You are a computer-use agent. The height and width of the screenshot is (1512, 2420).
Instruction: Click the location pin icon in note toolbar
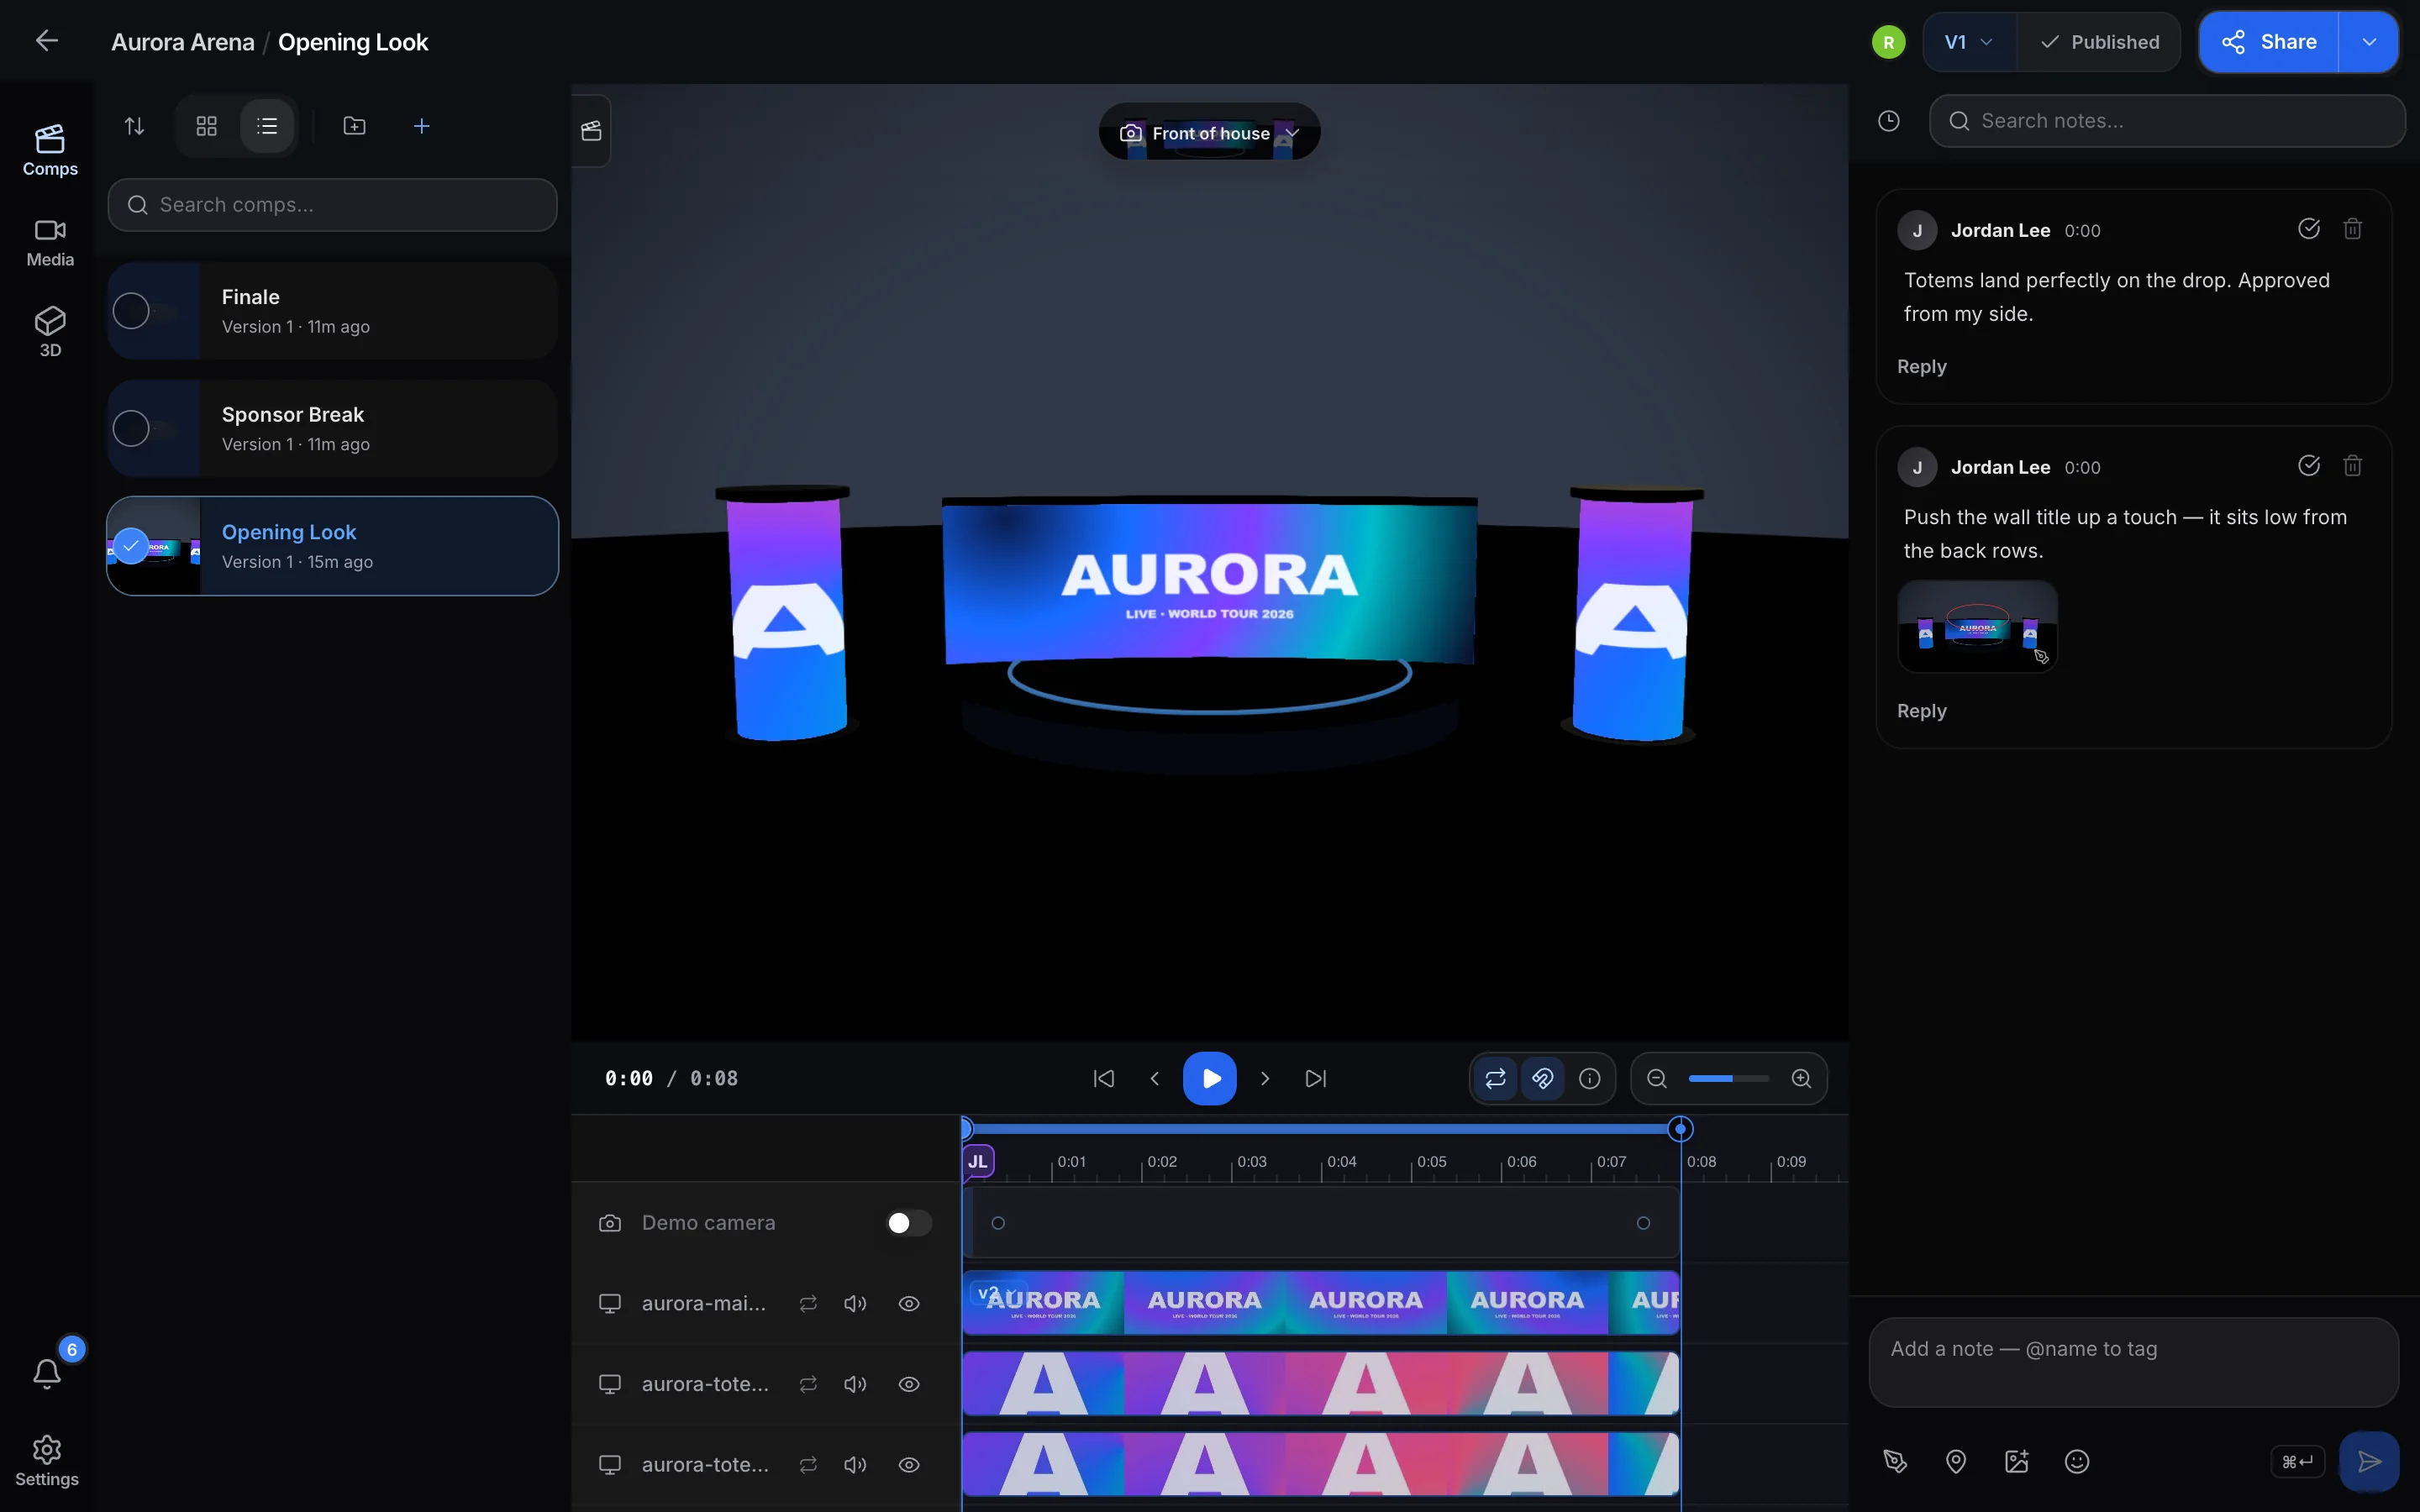point(1956,1461)
